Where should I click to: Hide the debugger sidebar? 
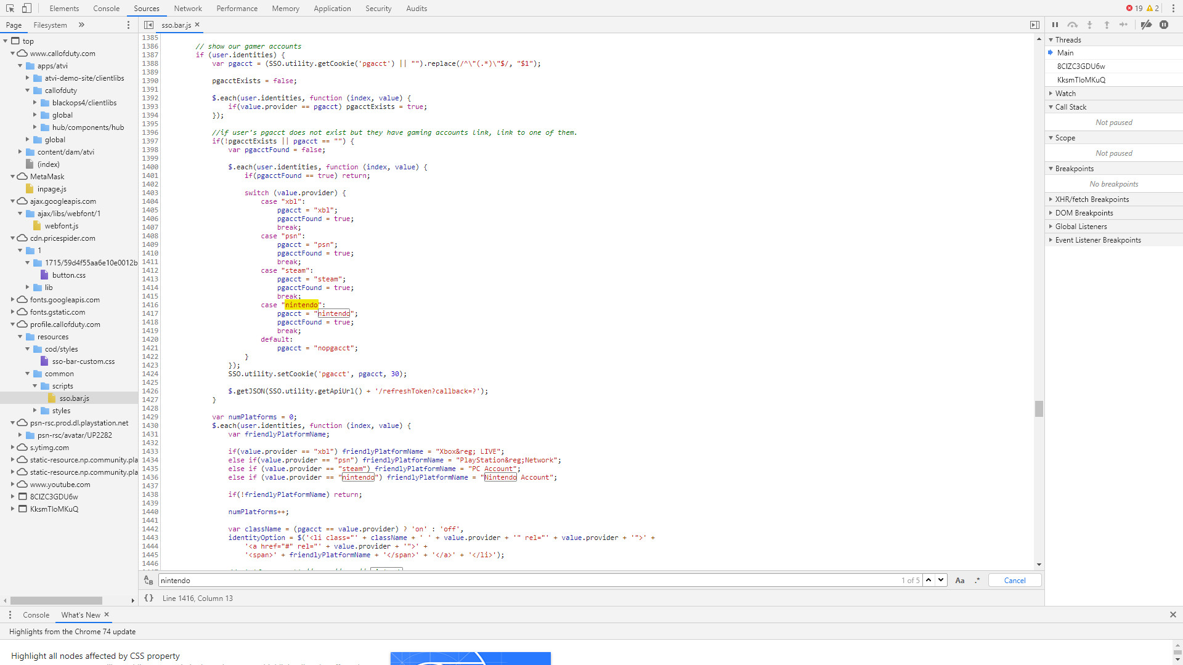pyautogui.click(x=1035, y=25)
